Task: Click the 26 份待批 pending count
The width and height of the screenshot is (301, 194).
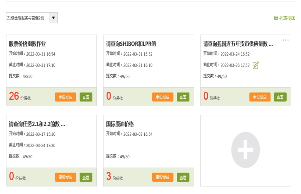Action: (19, 96)
